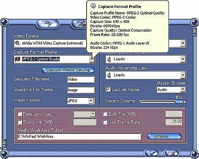Click the info icon in Capture Format Profile tooltip

[x=93, y=6]
